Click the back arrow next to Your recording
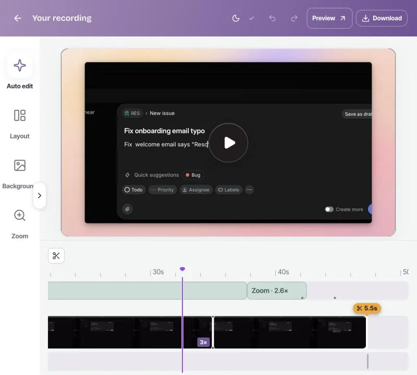417x375 pixels. tap(18, 18)
